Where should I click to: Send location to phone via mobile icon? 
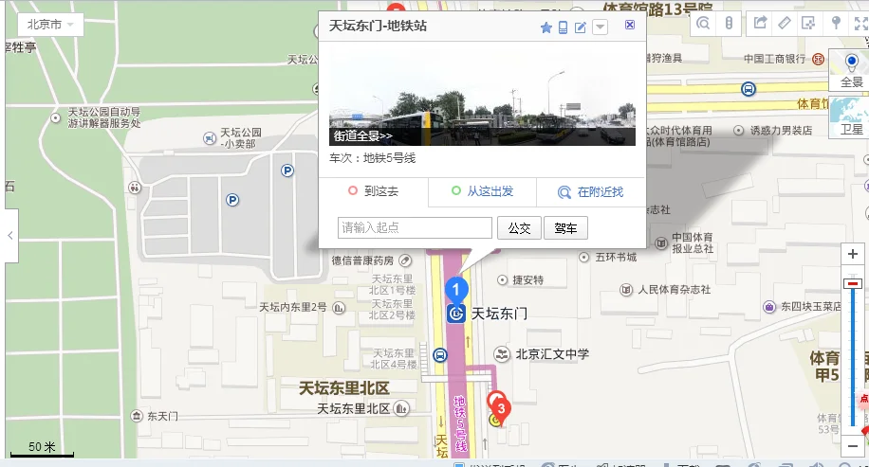(x=563, y=27)
